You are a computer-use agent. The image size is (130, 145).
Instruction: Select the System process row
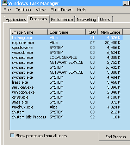tap(67, 112)
